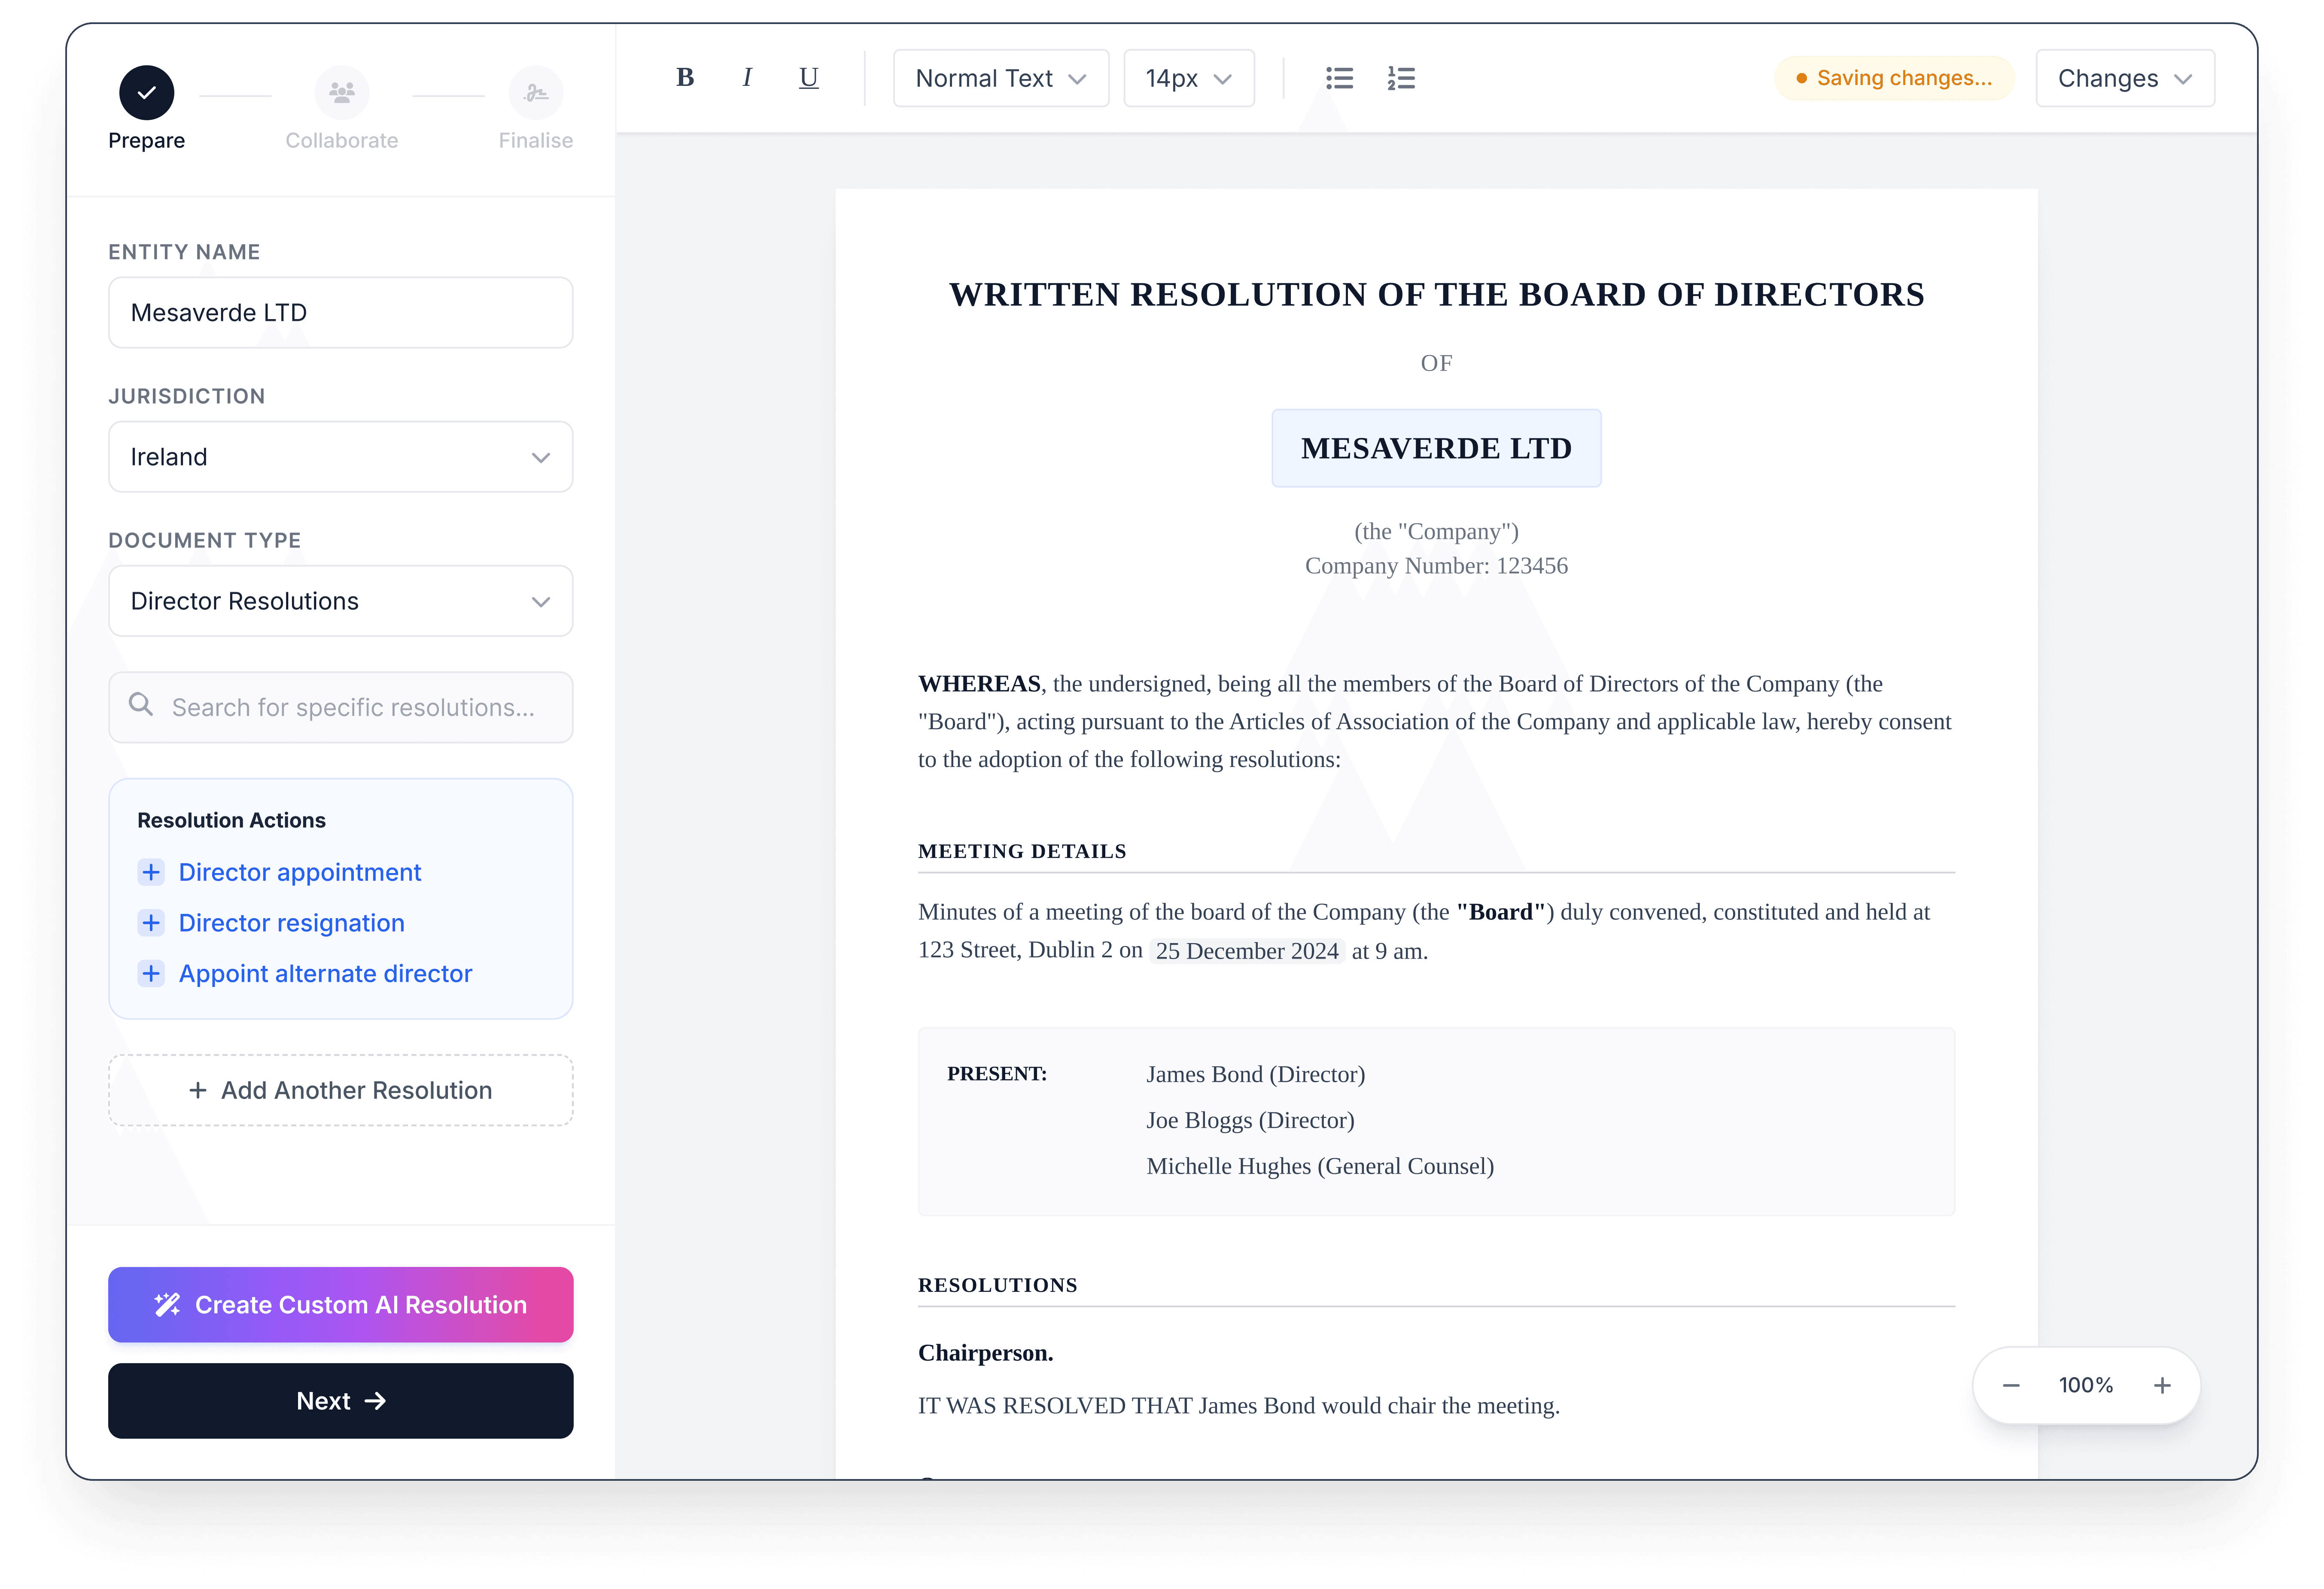
Task: Open the Ireland jurisdiction dropdown
Action: pyautogui.click(x=340, y=457)
